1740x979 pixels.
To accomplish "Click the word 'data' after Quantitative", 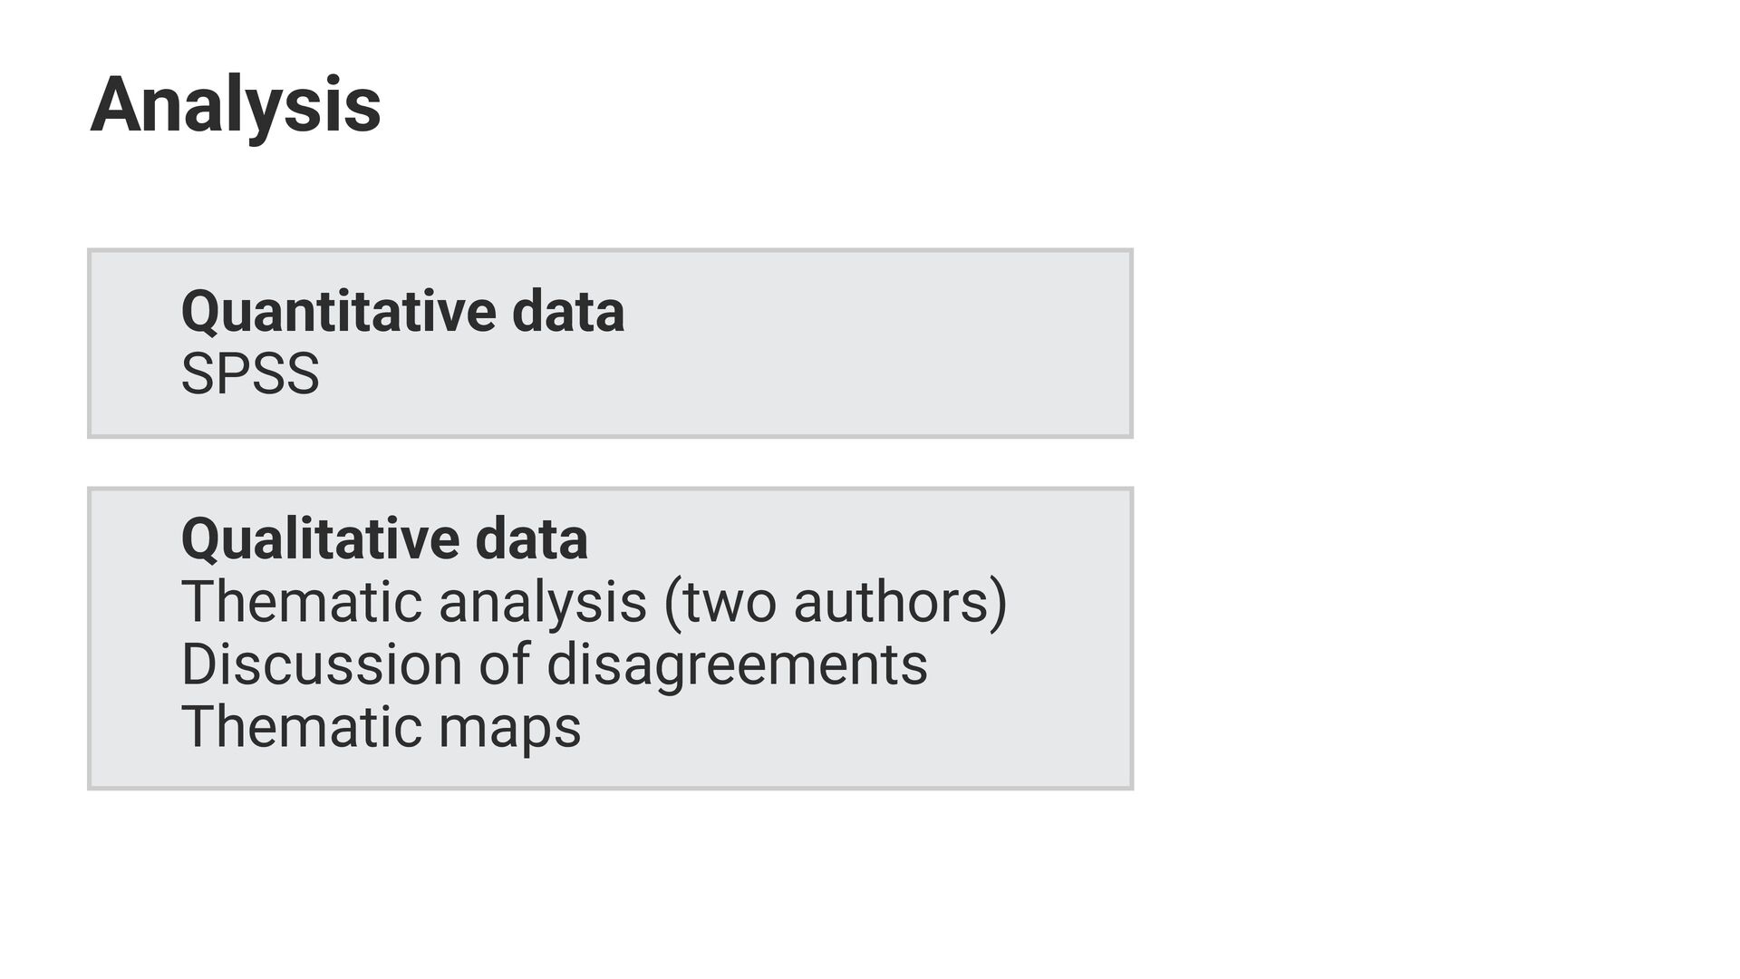I will [x=568, y=312].
